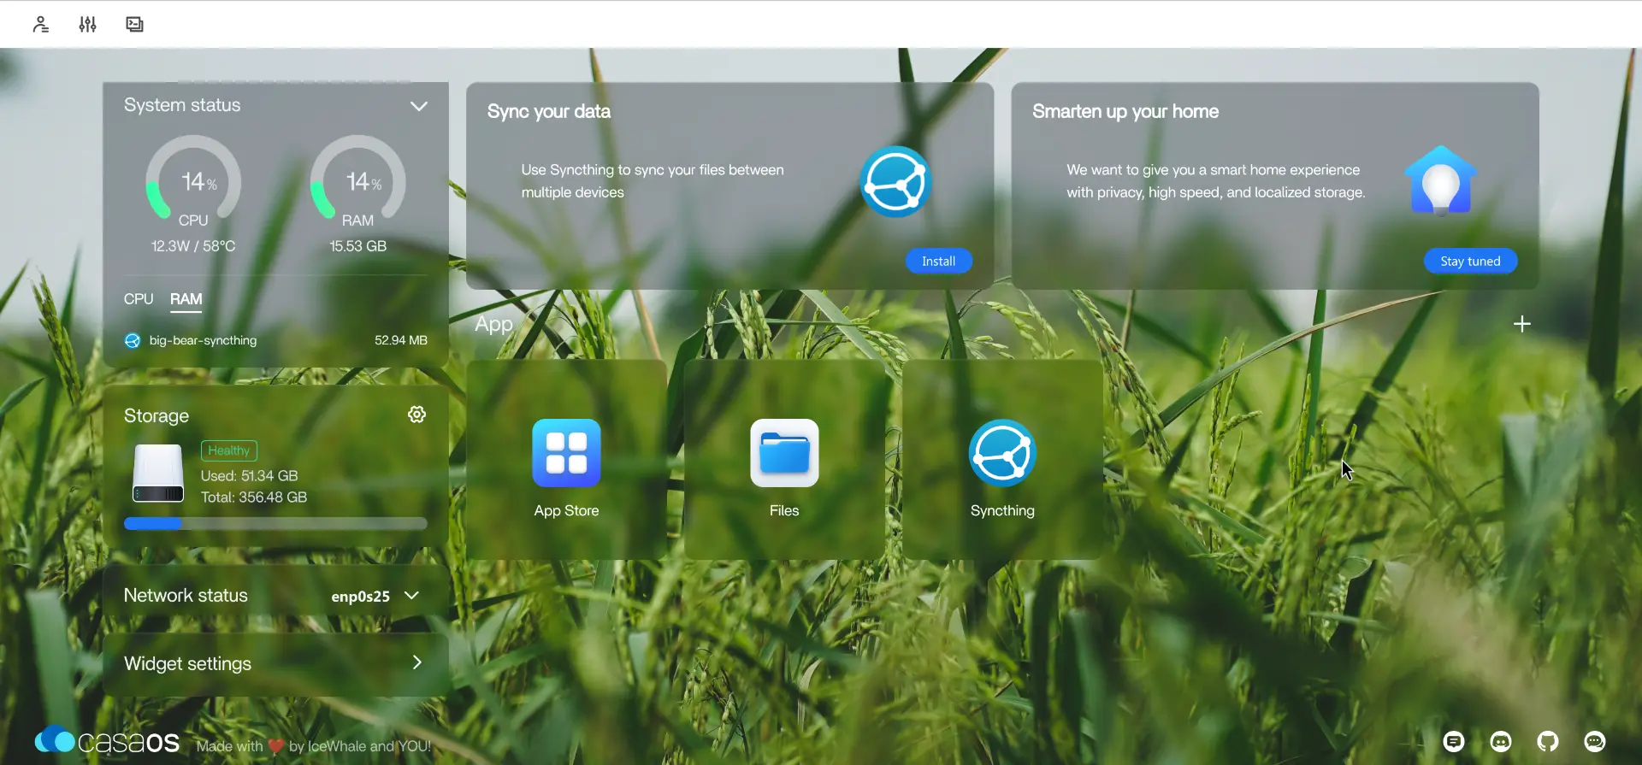Open the dashboard settings sliders icon
Image resolution: width=1642 pixels, height=765 pixels.
(87, 24)
